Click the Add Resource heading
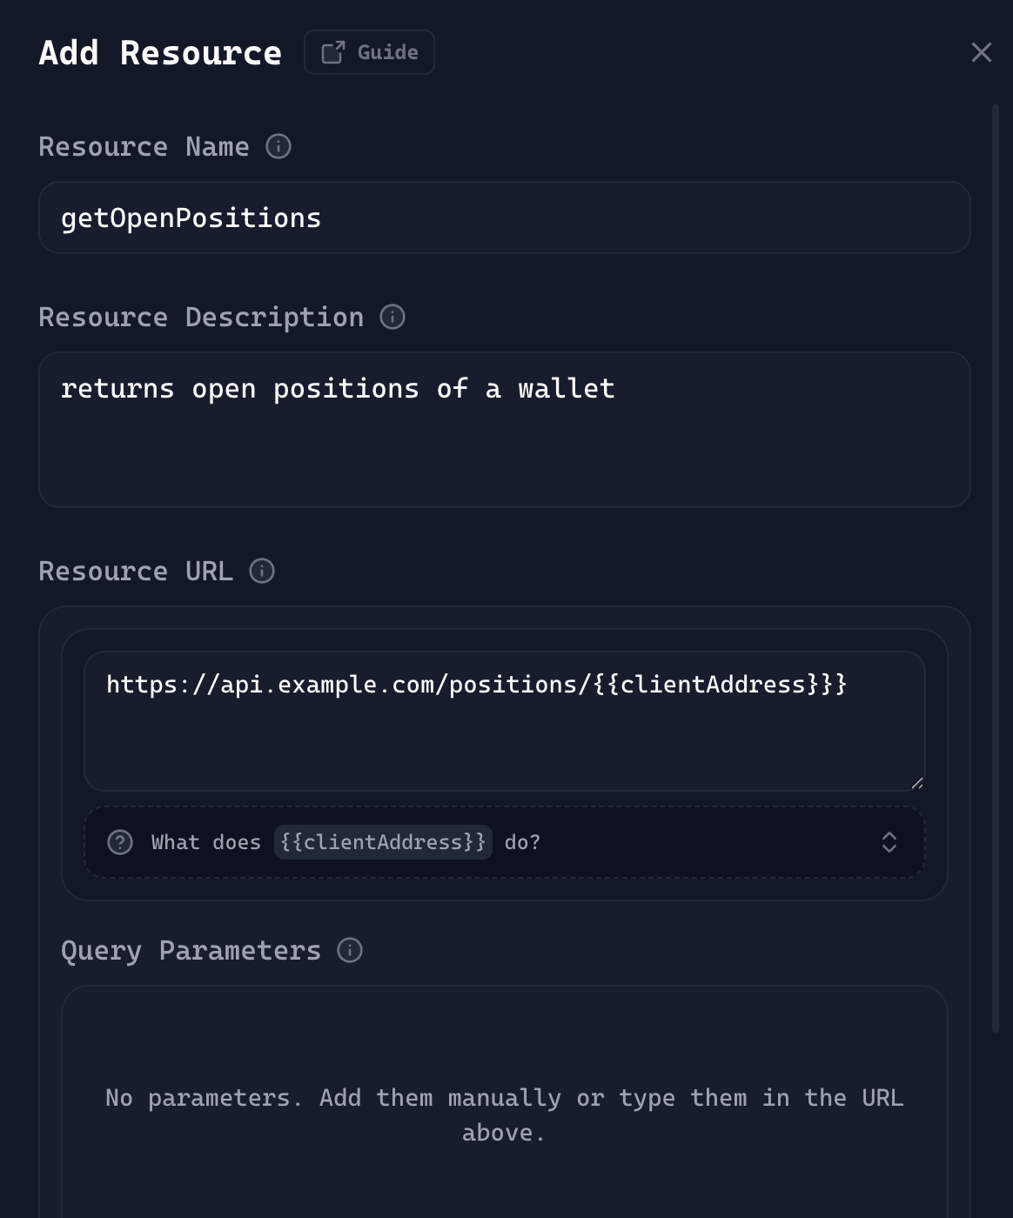 click(x=160, y=52)
